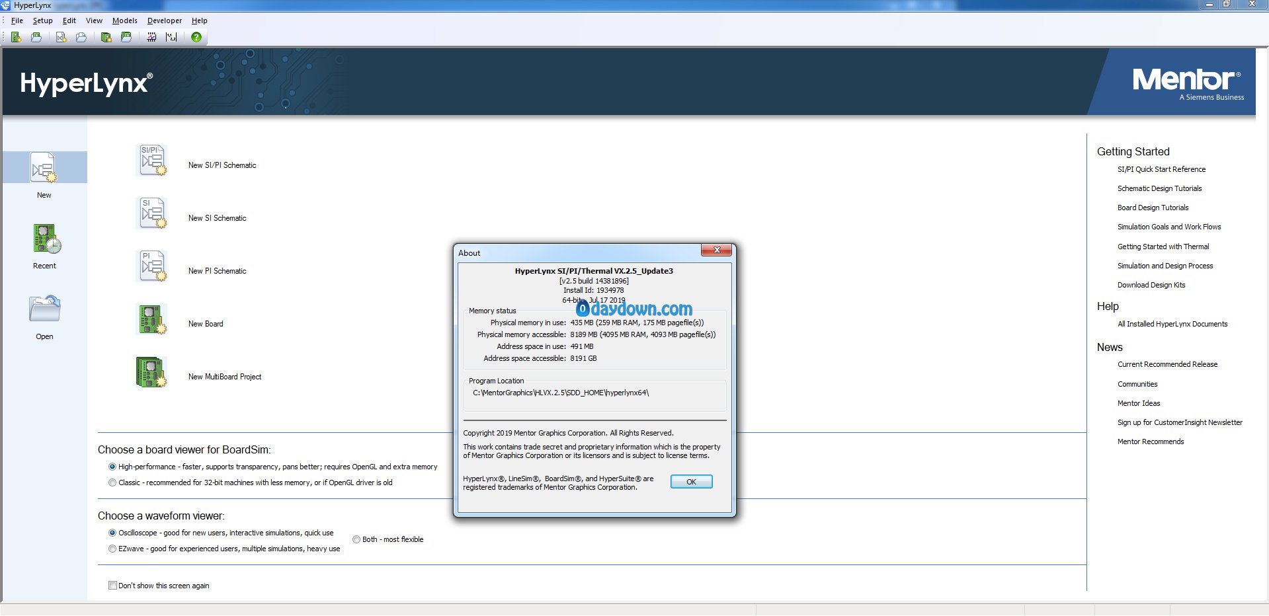Open the IBIS model editor chip icon

coord(151,37)
